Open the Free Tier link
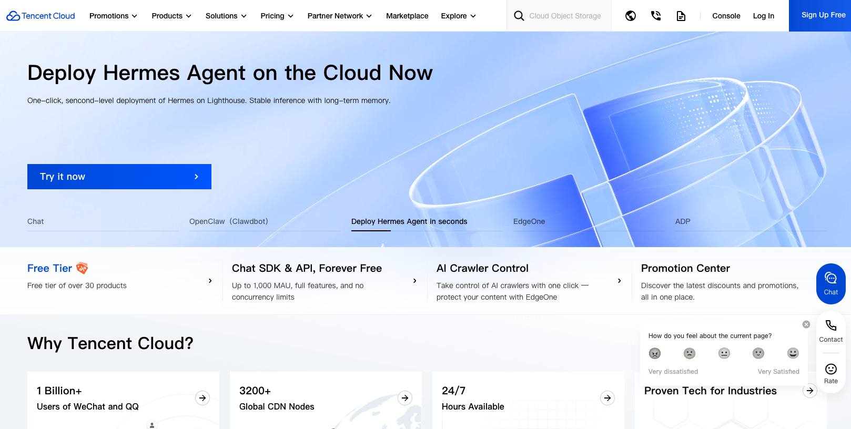The height and width of the screenshot is (429, 851). coord(49,268)
